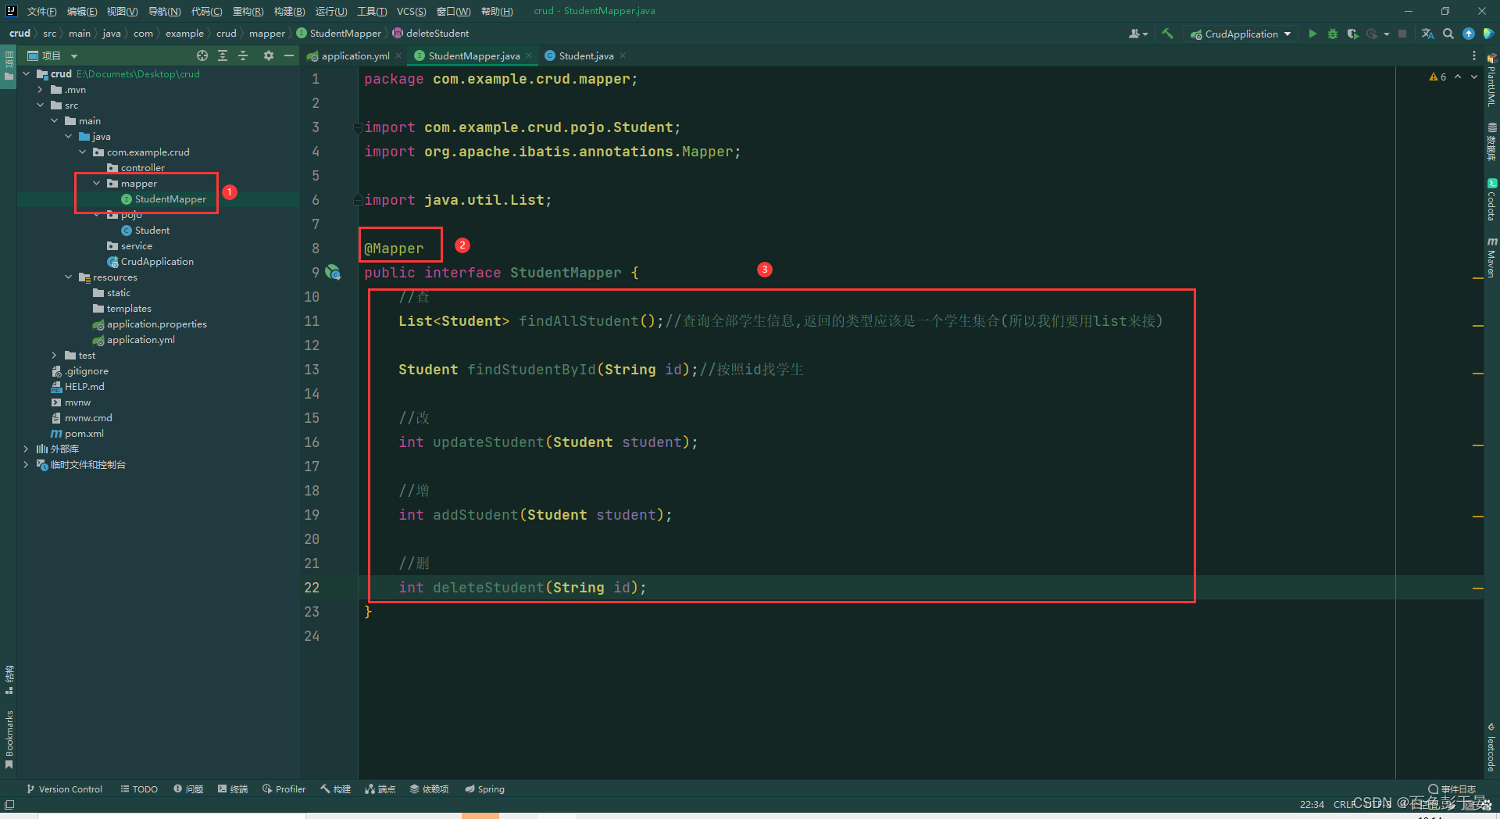Collapse the src folder
1500x819 pixels.
(x=41, y=105)
